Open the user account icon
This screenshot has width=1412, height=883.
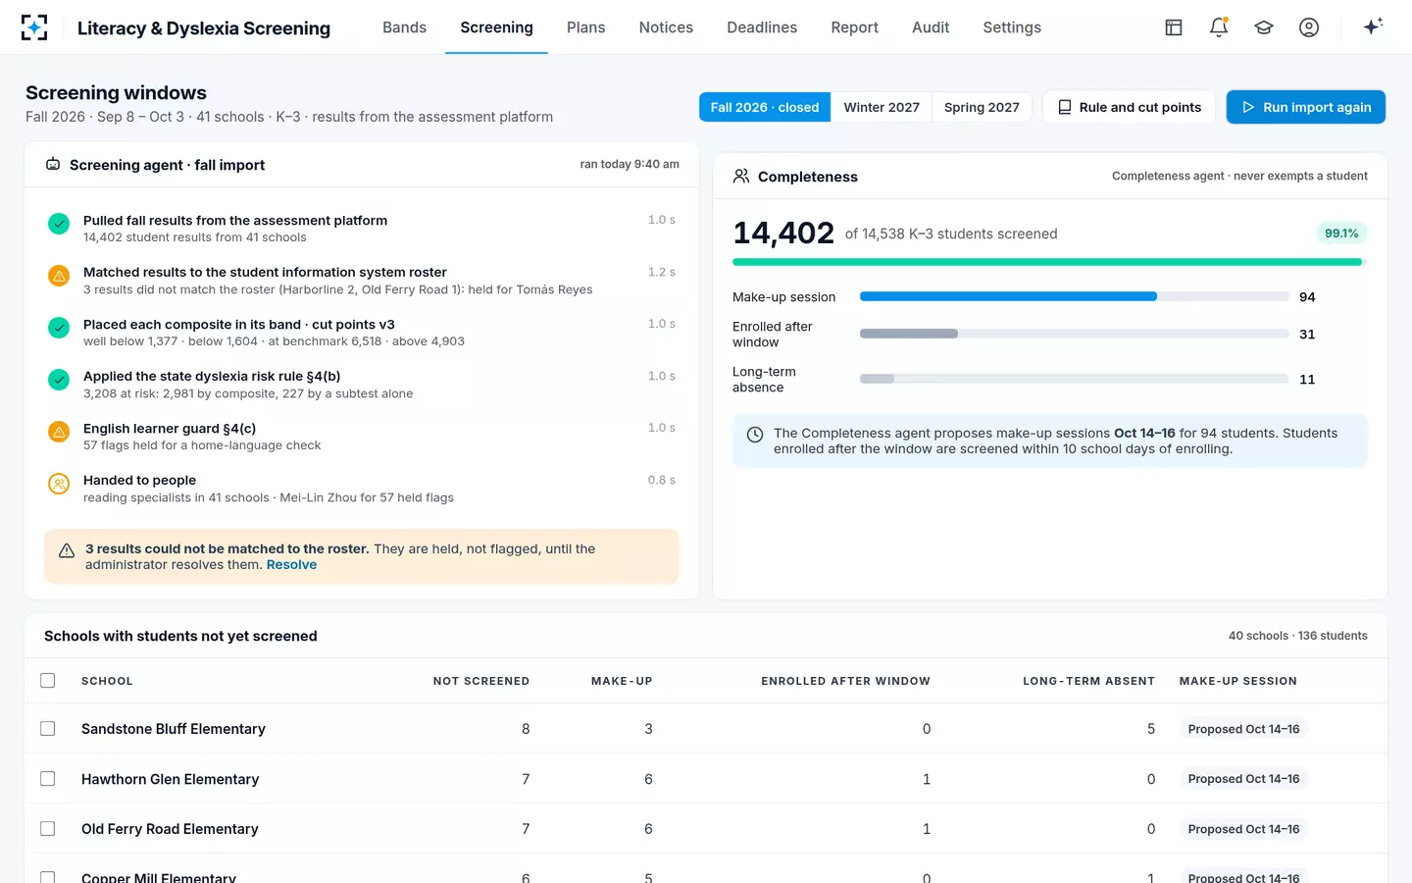pyautogui.click(x=1309, y=27)
